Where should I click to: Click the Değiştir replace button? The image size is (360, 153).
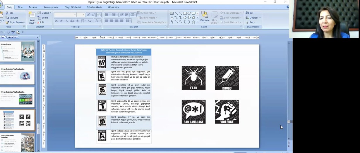click(253, 18)
